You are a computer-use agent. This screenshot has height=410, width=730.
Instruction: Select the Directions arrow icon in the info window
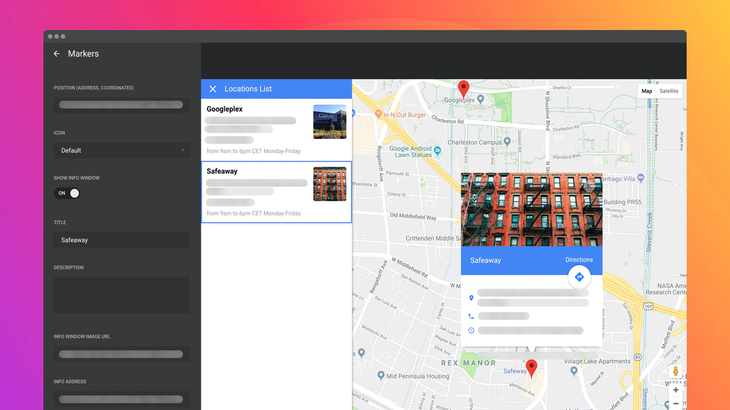pyautogui.click(x=579, y=277)
